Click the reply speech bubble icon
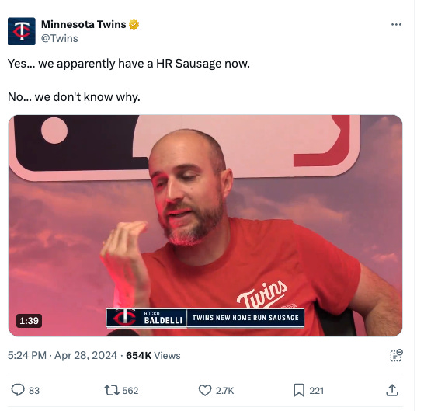 tap(18, 391)
